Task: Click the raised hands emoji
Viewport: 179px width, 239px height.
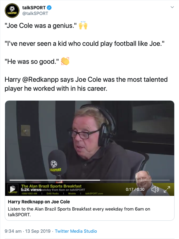Action: pos(83,25)
